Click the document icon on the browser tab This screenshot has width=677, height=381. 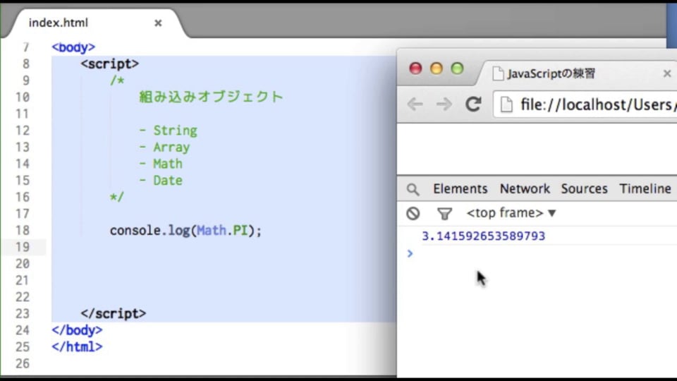[x=498, y=73]
